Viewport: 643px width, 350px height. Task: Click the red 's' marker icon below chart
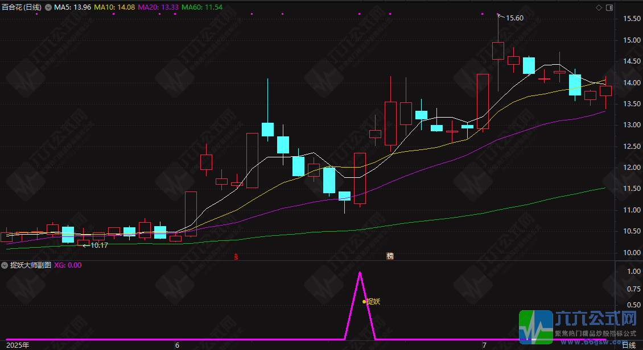236,256
